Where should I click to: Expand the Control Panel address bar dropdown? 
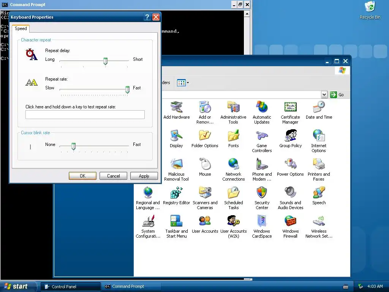(324, 95)
